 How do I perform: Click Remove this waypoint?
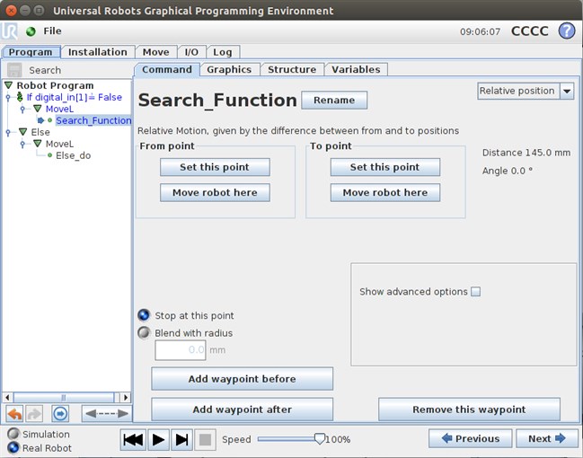tap(469, 410)
